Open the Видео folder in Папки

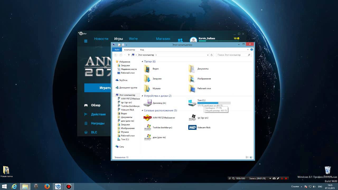coord(151,69)
